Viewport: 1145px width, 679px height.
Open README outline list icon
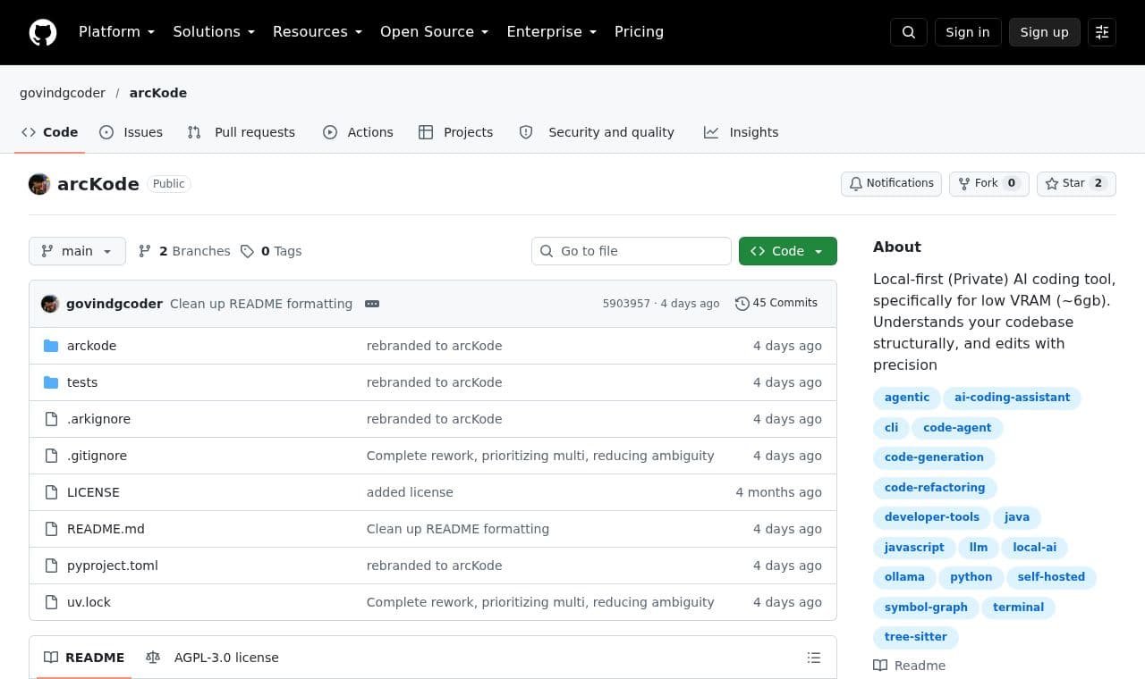coord(814,658)
